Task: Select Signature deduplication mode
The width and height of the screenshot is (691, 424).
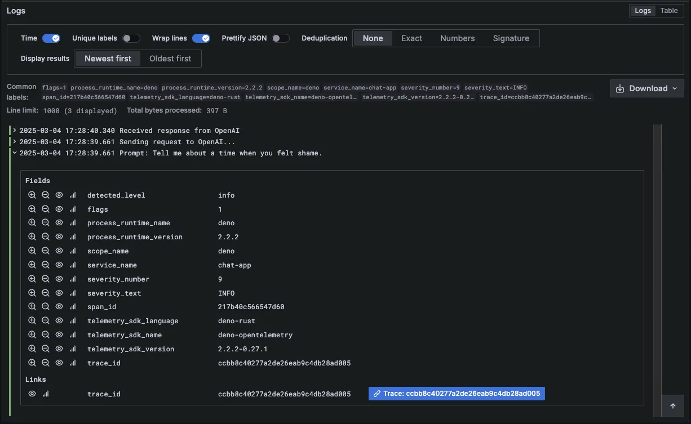Action: (x=511, y=38)
